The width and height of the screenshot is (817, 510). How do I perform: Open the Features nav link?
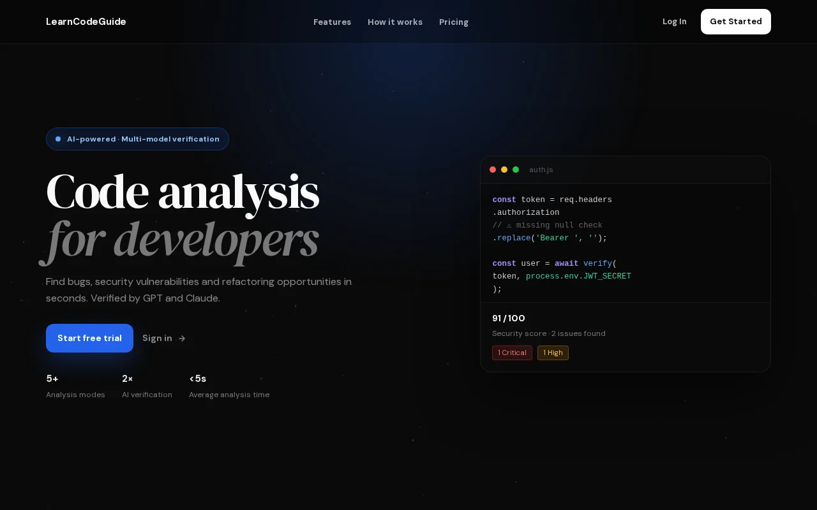point(332,22)
